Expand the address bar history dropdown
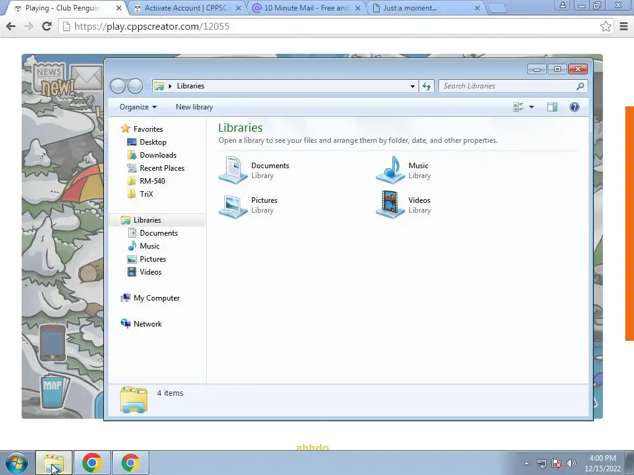This screenshot has height=475, width=634. (412, 86)
